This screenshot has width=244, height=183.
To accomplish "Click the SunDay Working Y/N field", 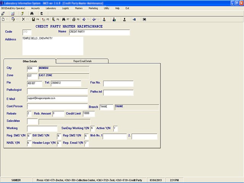I will click(92, 128).
